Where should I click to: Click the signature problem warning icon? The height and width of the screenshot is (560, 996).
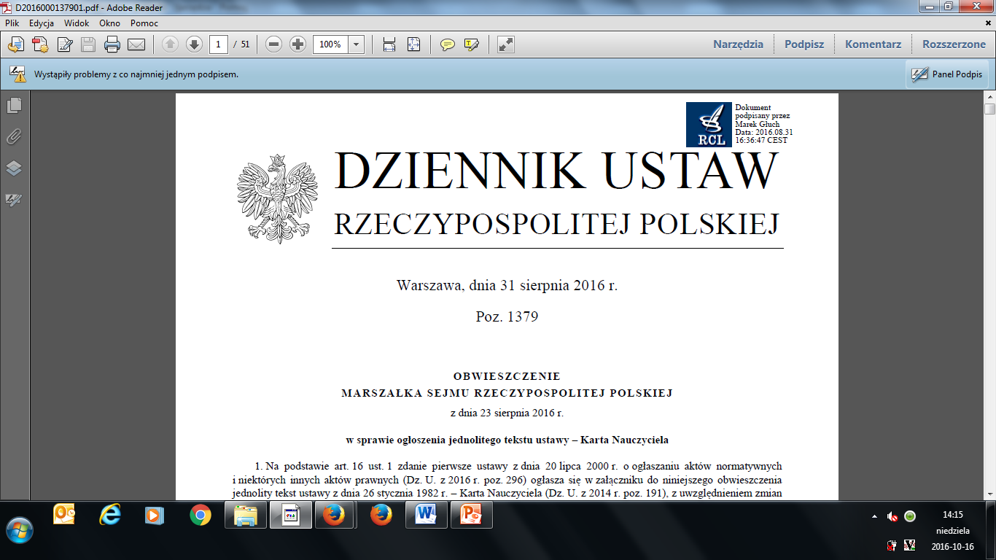pos(17,74)
